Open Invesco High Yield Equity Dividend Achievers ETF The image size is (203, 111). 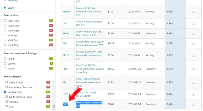pyautogui.click(x=90, y=44)
